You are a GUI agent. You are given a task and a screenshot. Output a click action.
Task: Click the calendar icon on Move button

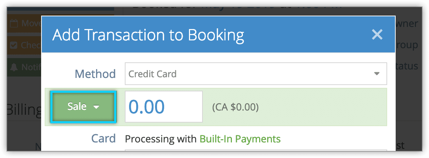14,24
